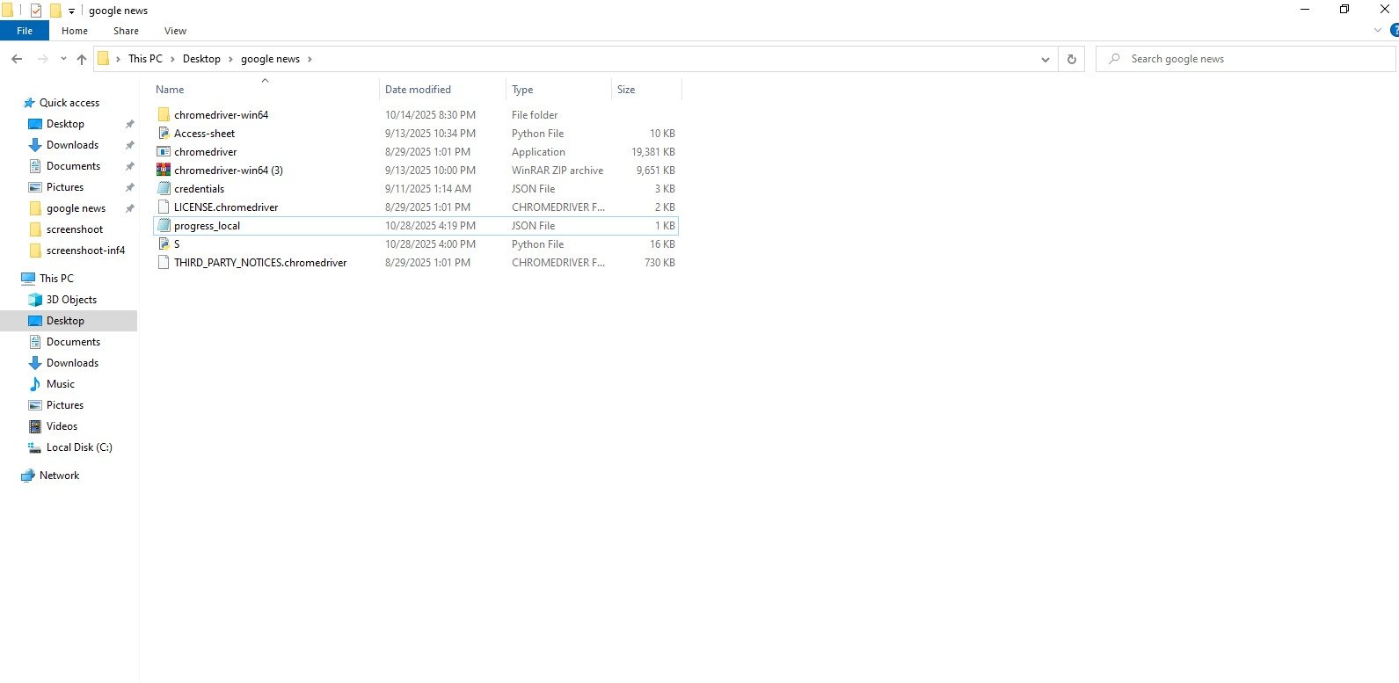Click the Access-sheet Python file icon
Viewport: 1399px width, 683px height.
(x=164, y=134)
